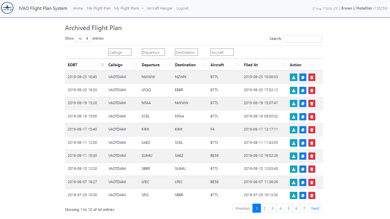Click the Previous pagination button
This screenshot has width=390, height=219.
pos(242,208)
